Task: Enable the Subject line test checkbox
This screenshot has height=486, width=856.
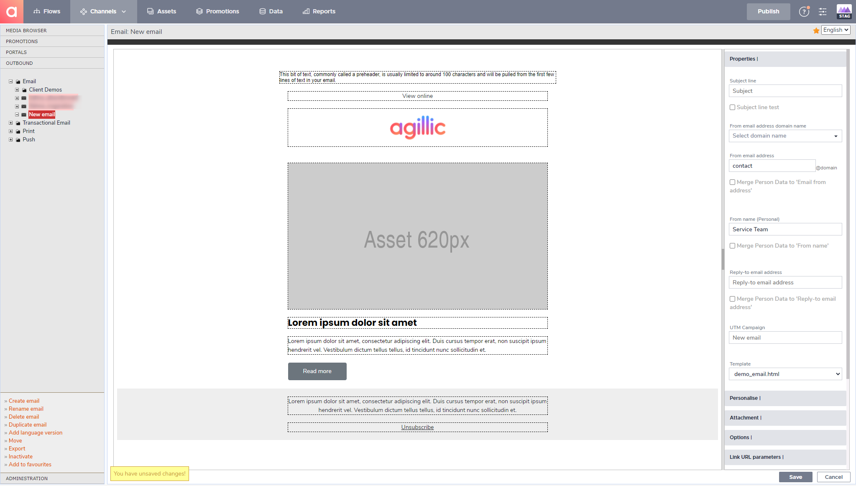Action: 732,107
